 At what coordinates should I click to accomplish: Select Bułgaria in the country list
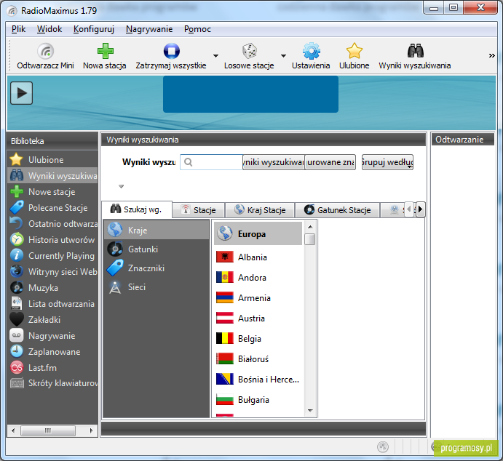click(258, 400)
